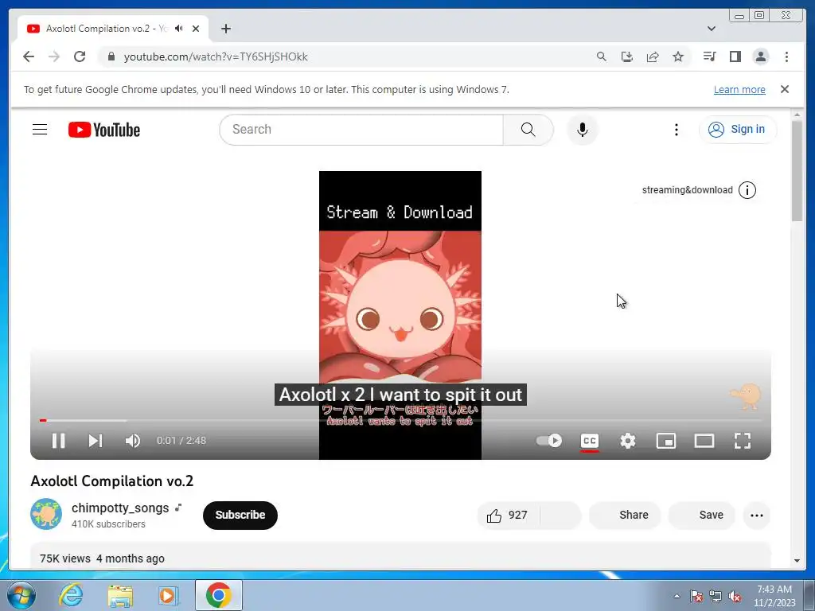Screen dimensions: 815x611
Task: Toggle Chrome side panel
Action: point(735,56)
